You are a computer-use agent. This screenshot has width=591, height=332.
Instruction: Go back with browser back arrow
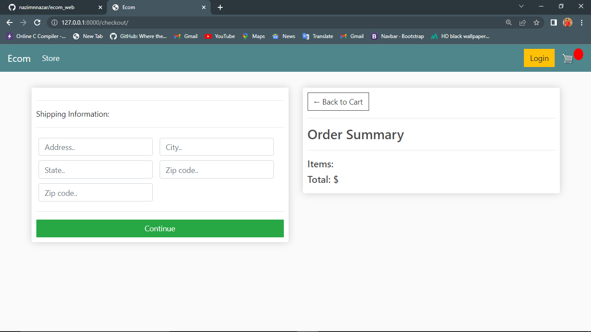(10, 22)
